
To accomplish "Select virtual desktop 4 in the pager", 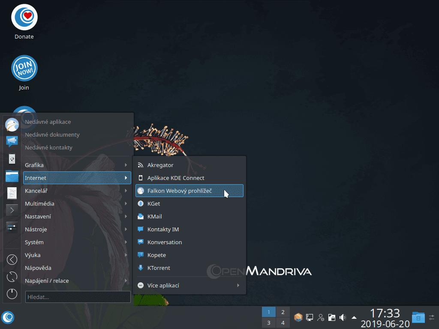I will 283,323.
